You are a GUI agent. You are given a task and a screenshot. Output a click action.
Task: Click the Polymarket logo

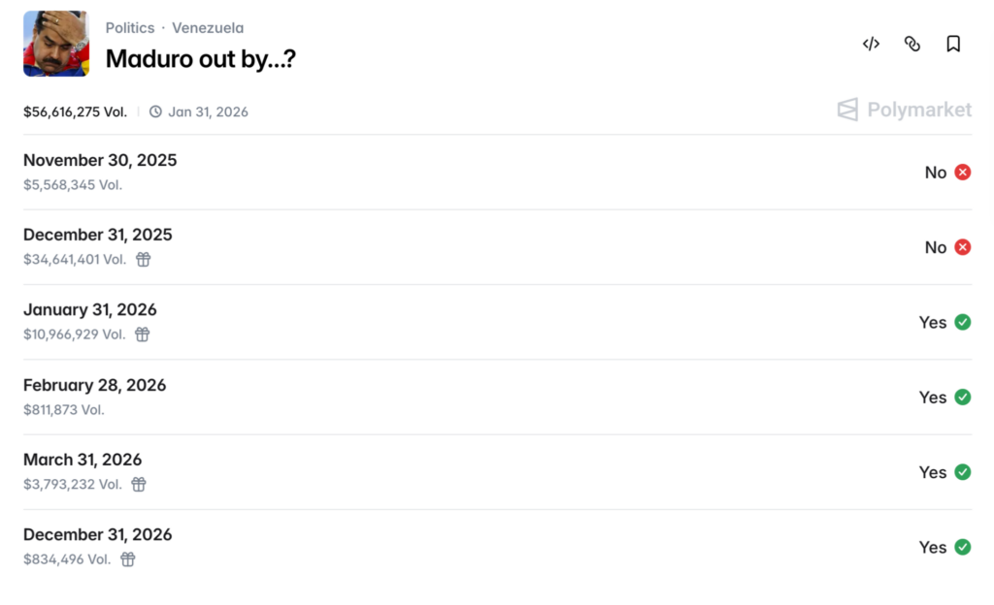point(904,110)
